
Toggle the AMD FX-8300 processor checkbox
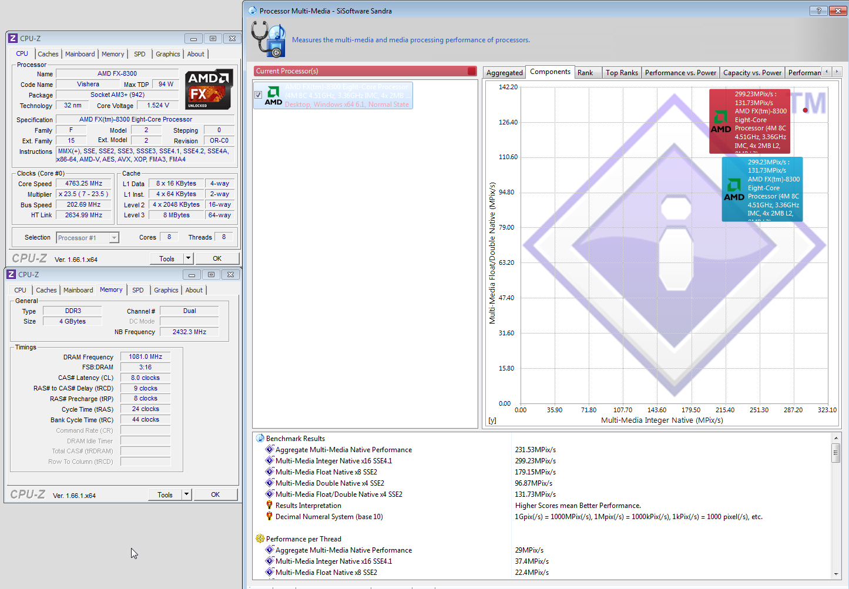point(258,95)
